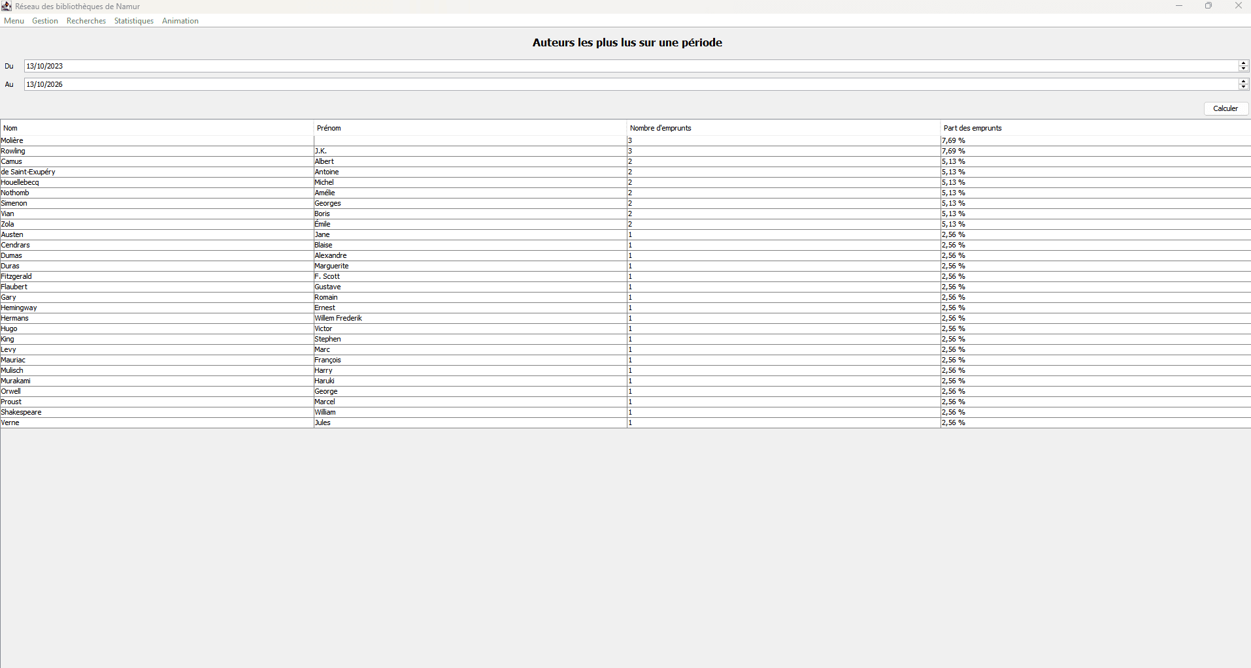1251x668 pixels.
Task: Click the Georges first name cell
Action: tap(471, 203)
